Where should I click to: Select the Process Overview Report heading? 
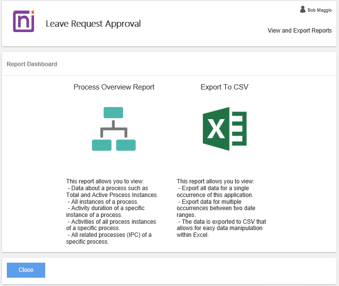point(114,87)
